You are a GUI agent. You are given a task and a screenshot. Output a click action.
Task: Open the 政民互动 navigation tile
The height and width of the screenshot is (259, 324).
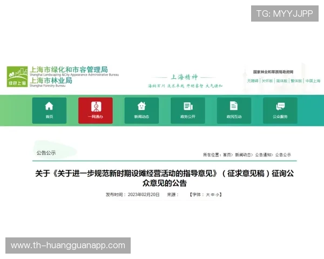[x=234, y=111]
